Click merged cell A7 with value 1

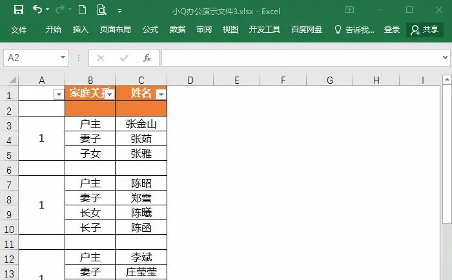point(42,205)
